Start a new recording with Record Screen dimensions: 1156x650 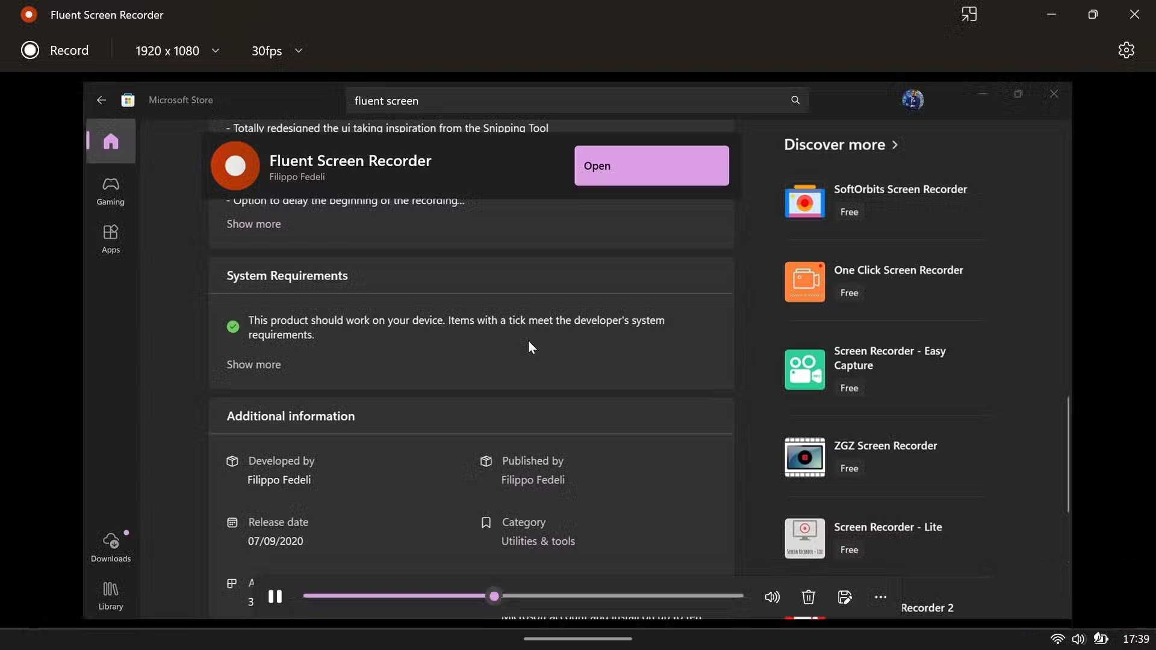tap(55, 51)
